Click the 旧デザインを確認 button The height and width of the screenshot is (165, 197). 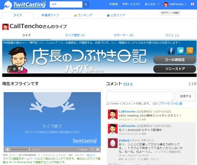(x=170, y=13)
